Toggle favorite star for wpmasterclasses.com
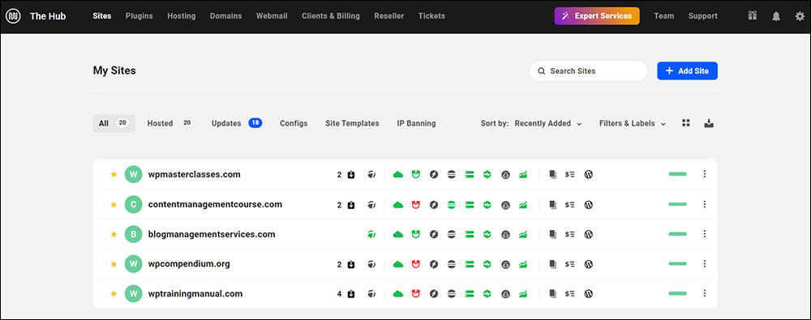Viewport: 811px width, 320px height. [114, 174]
